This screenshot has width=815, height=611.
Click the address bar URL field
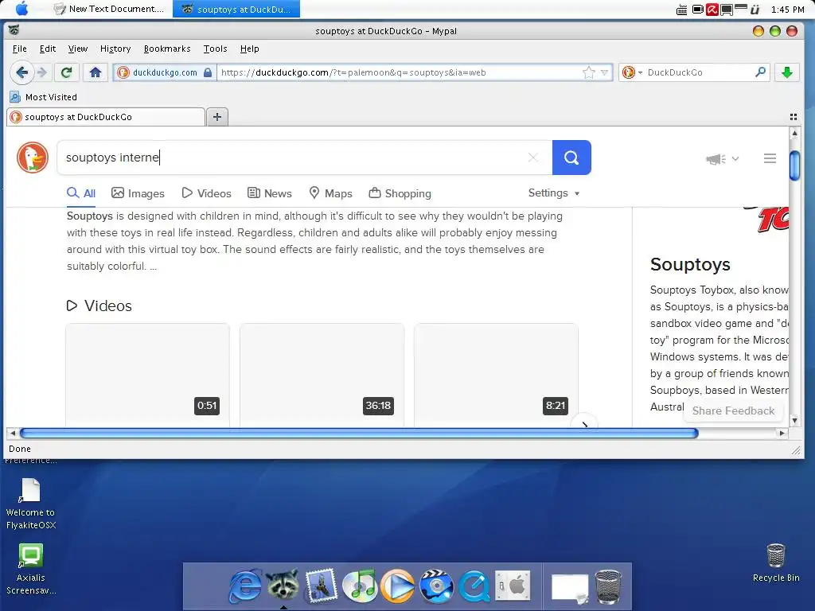[399, 72]
